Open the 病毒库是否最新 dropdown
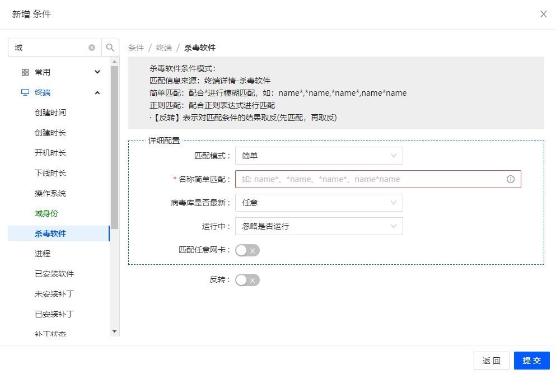556x374 pixels. pyautogui.click(x=319, y=203)
